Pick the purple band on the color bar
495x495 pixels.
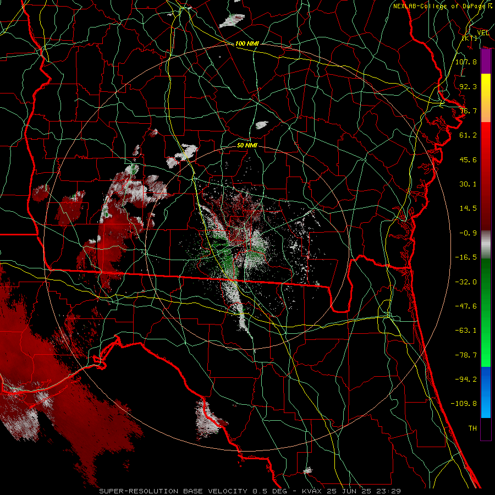486,62
